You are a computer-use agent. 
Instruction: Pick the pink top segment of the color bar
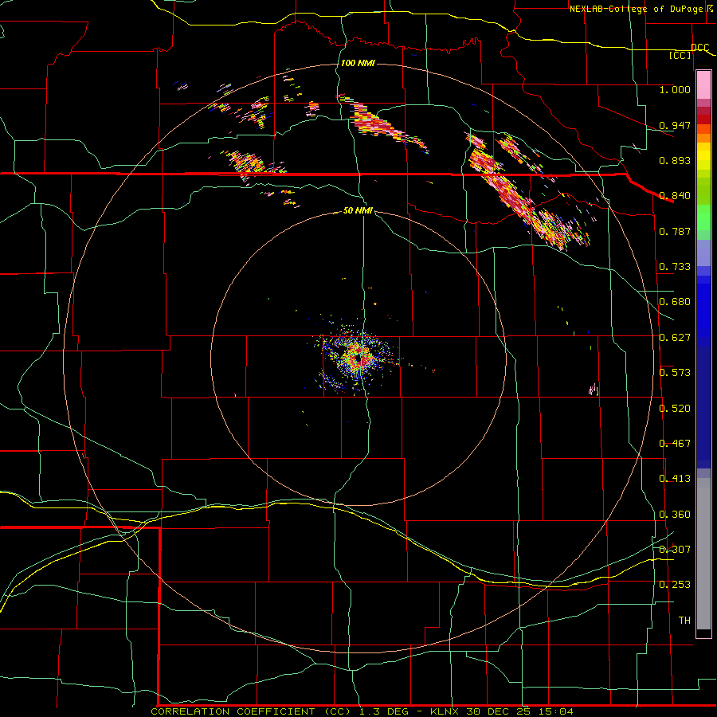pyautogui.click(x=703, y=84)
